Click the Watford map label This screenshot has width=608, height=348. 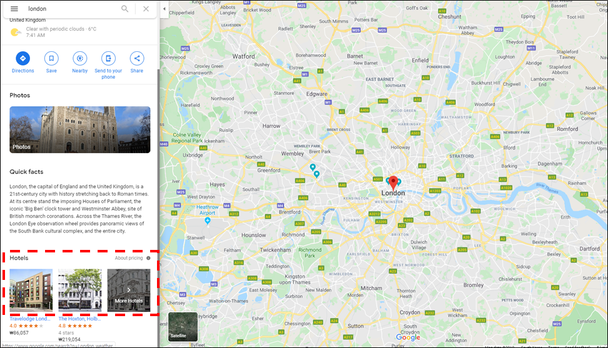click(x=243, y=56)
